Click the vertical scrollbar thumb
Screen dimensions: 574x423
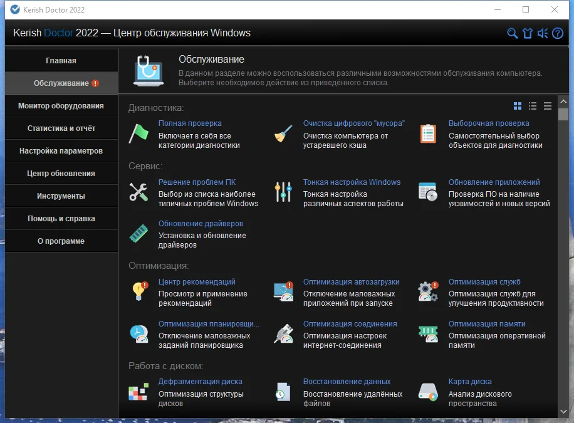[564, 114]
